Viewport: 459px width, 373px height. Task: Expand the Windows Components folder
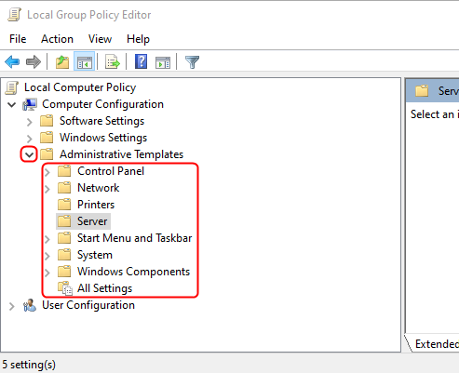pyautogui.click(x=47, y=273)
